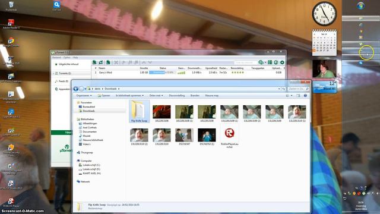Click the uTorrent search engine icon
Screen dimensions: 380x214
[261, 62]
